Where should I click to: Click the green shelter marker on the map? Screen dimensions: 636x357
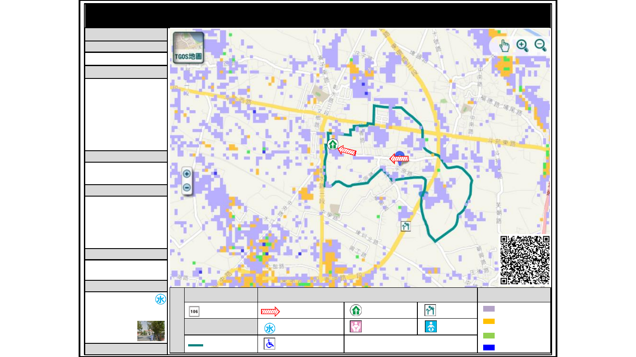tap(333, 144)
